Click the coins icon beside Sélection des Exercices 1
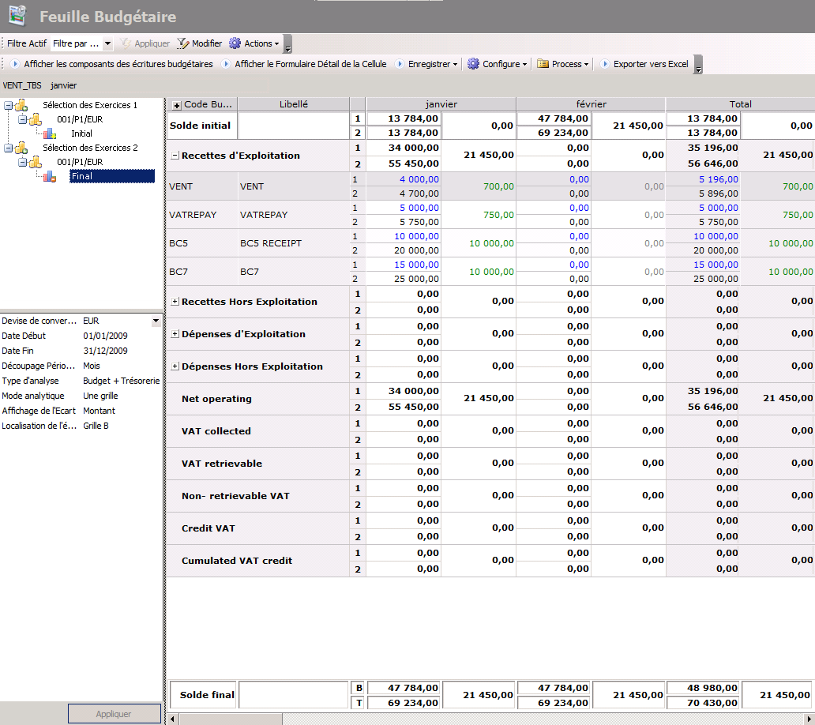Viewport: 815px width, 725px height. click(x=21, y=105)
